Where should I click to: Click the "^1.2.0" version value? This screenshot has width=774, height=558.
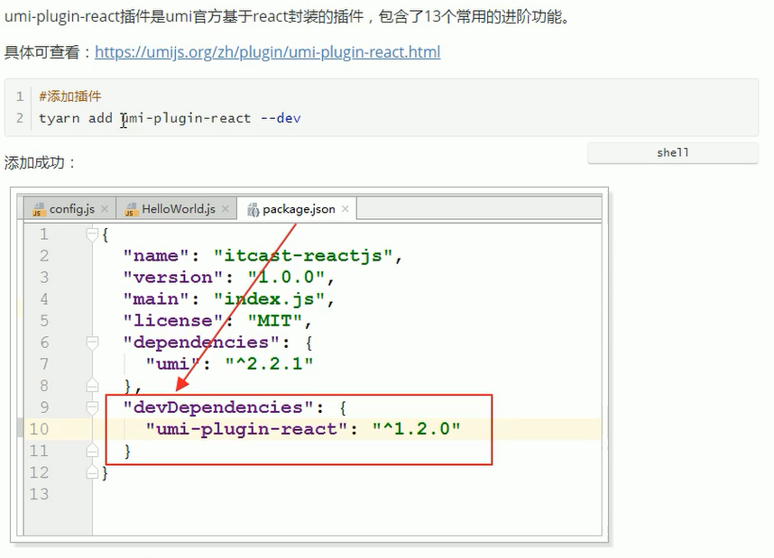416,429
